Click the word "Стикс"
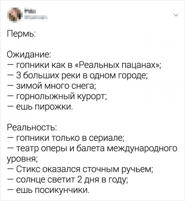 (29, 169)
